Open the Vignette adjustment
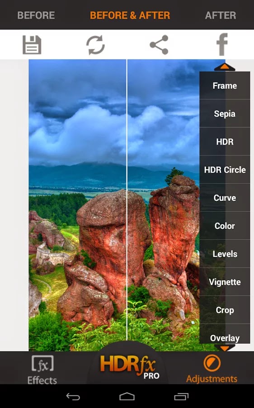 coord(225,282)
